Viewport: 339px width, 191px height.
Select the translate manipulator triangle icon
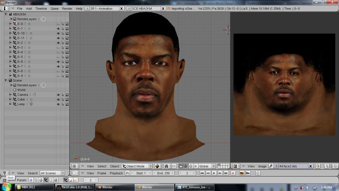coord(185,166)
